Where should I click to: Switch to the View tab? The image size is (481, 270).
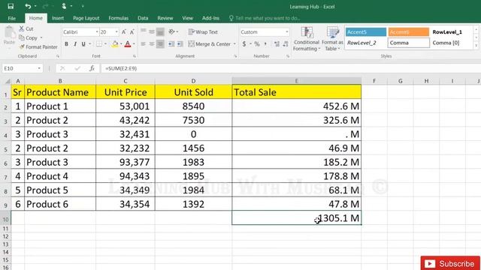coord(187,18)
